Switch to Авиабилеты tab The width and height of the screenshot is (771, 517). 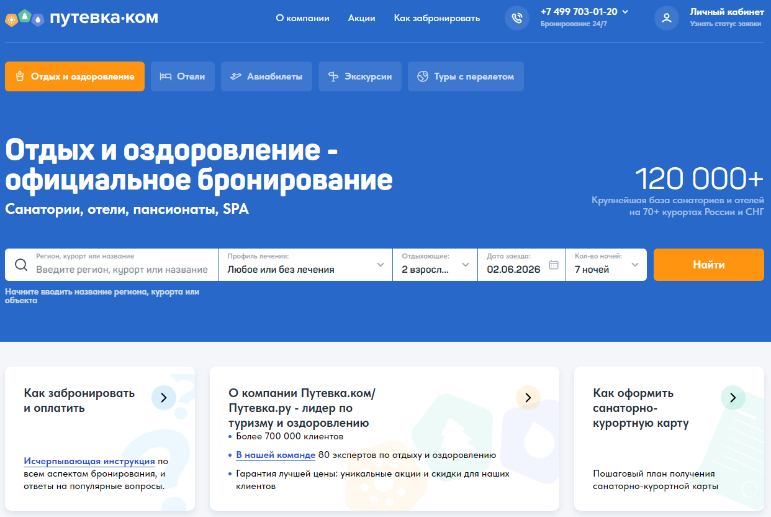tap(266, 76)
